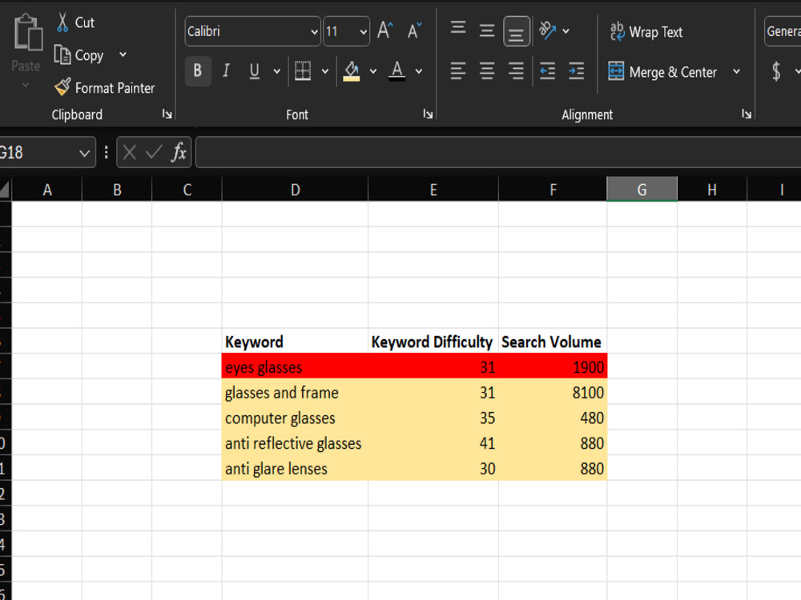
Task: Set middle vertical alignment
Action: click(487, 30)
